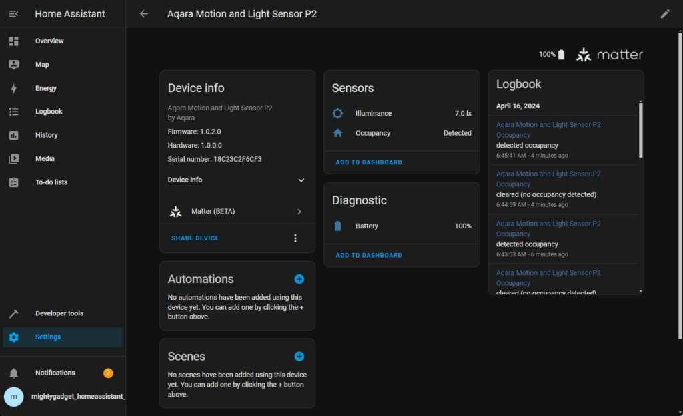Screen dimensions: 683x416
Task: Open the Matter (BETA) integration row
Action: (x=237, y=212)
